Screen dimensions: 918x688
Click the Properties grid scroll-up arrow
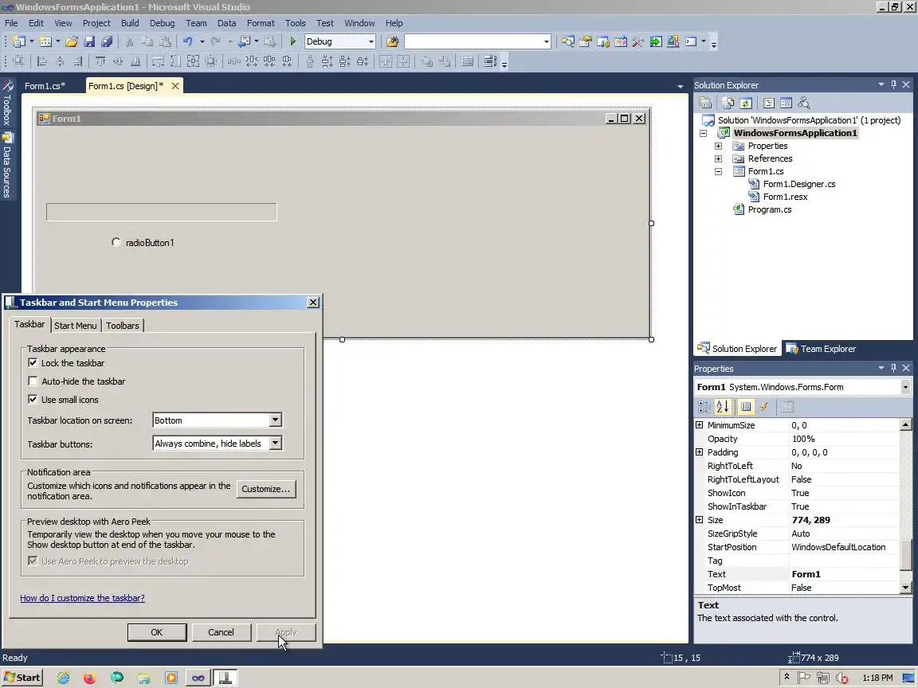[906, 424]
